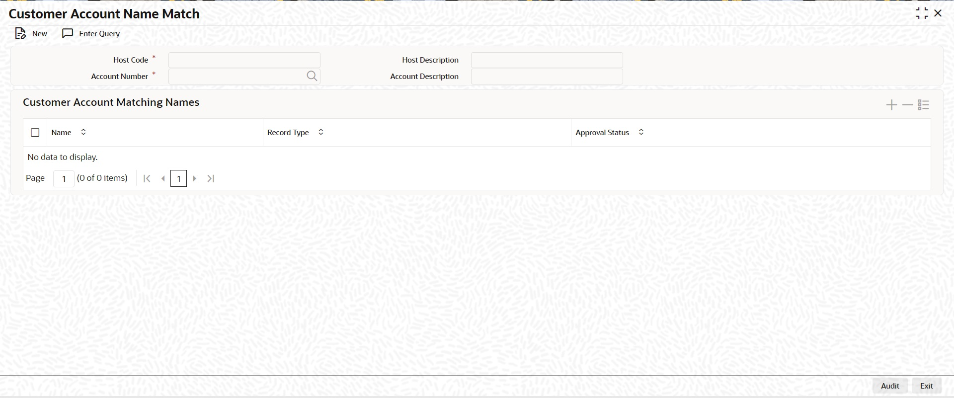Image resolution: width=954 pixels, height=398 pixels.
Task: Jump to the last page of results
Action: point(211,178)
